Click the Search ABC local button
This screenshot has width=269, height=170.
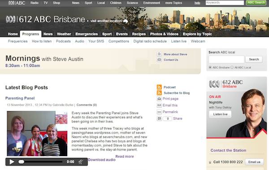pyautogui.click(x=254, y=59)
